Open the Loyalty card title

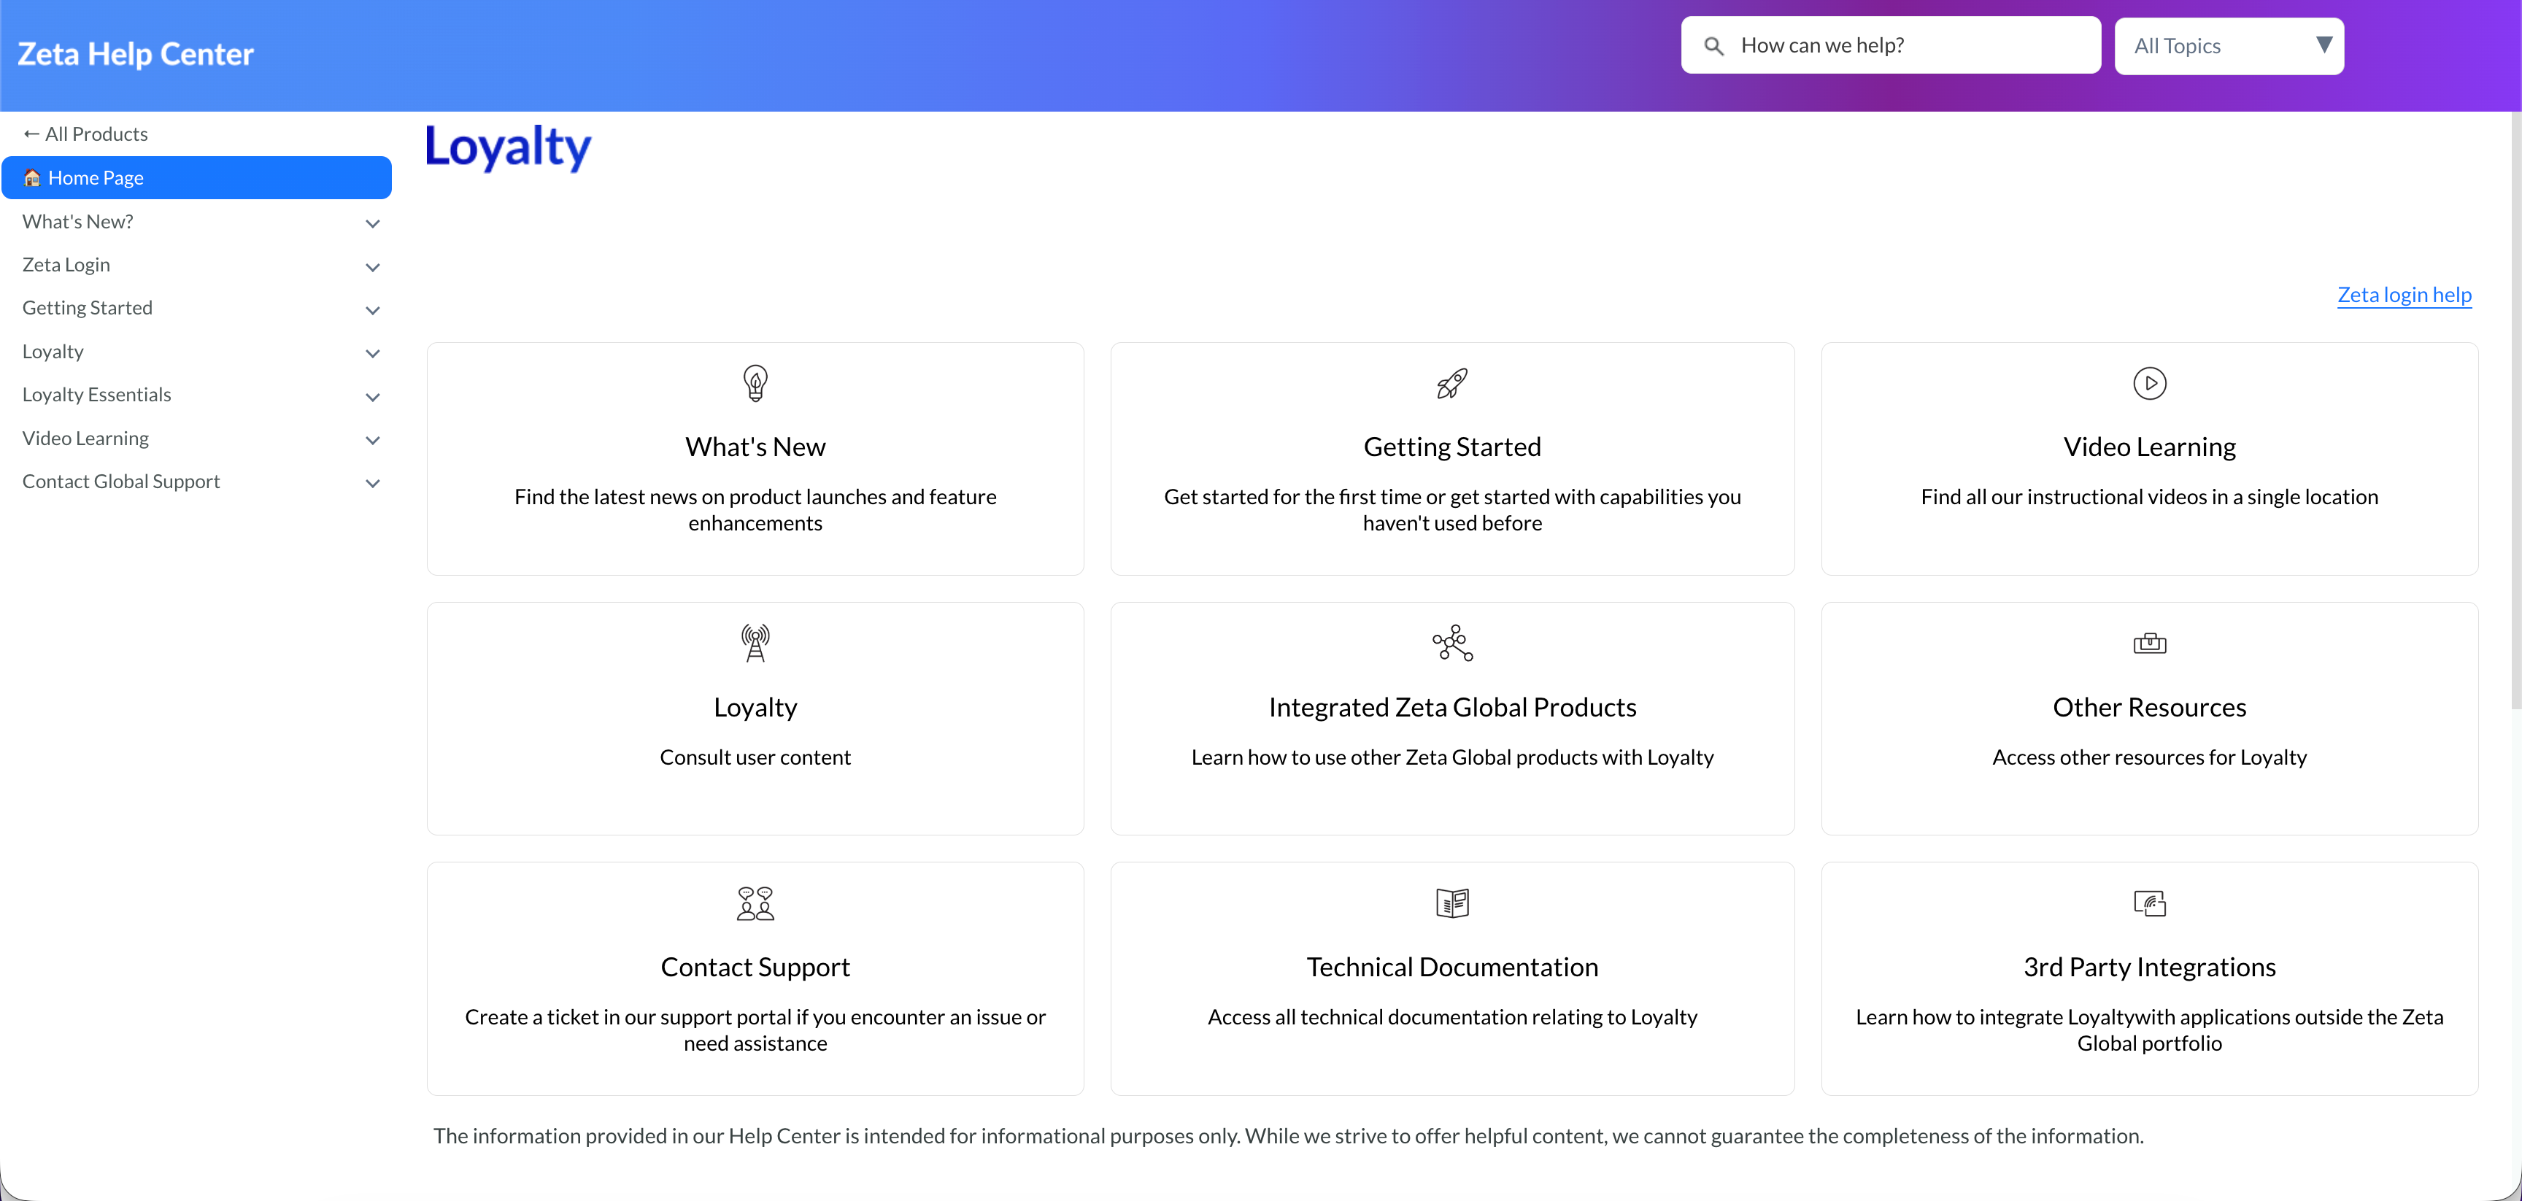click(x=755, y=707)
